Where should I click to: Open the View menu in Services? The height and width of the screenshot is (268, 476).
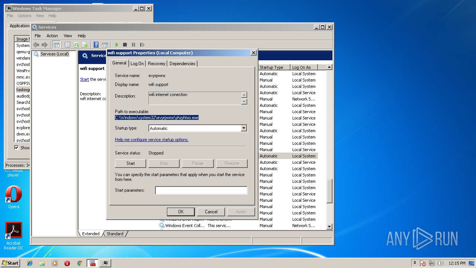pos(68,36)
